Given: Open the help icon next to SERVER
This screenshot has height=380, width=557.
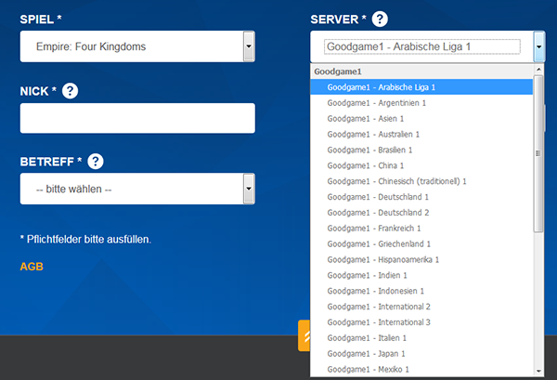Looking at the screenshot, I should tap(380, 19).
